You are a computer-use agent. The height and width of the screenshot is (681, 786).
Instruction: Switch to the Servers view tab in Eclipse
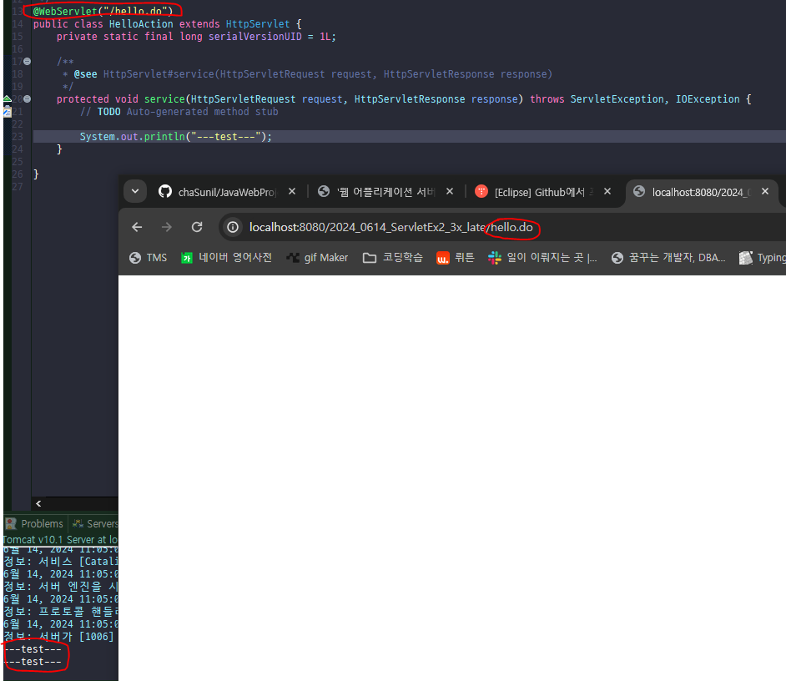pos(95,523)
